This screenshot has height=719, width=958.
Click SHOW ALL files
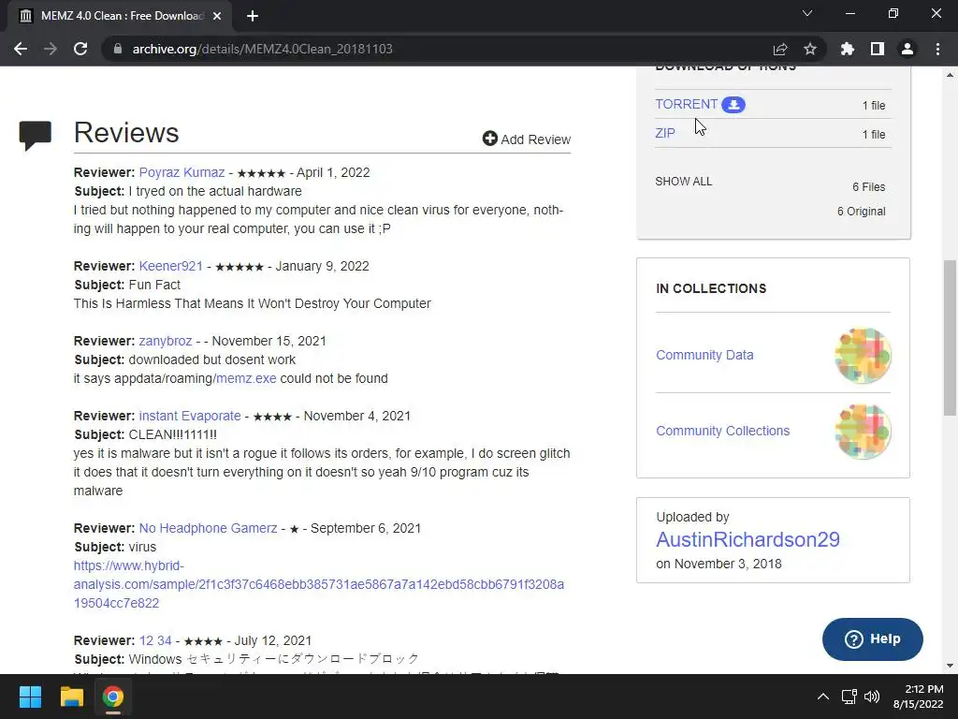[684, 182]
